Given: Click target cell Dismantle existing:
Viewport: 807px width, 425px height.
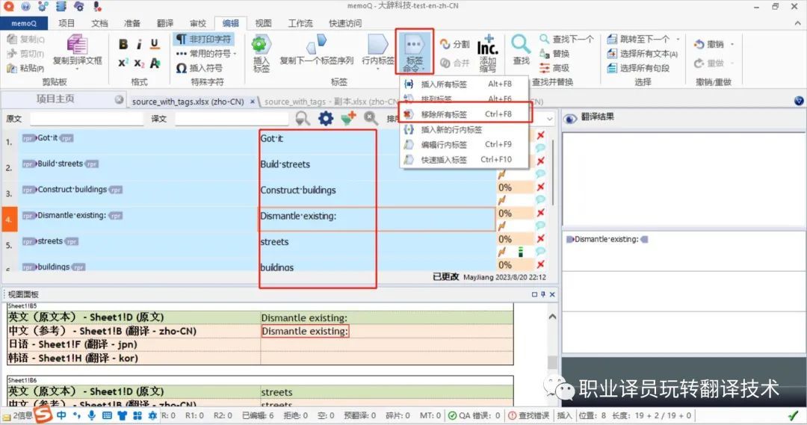Looking at the screenshot, I should 376,219.
